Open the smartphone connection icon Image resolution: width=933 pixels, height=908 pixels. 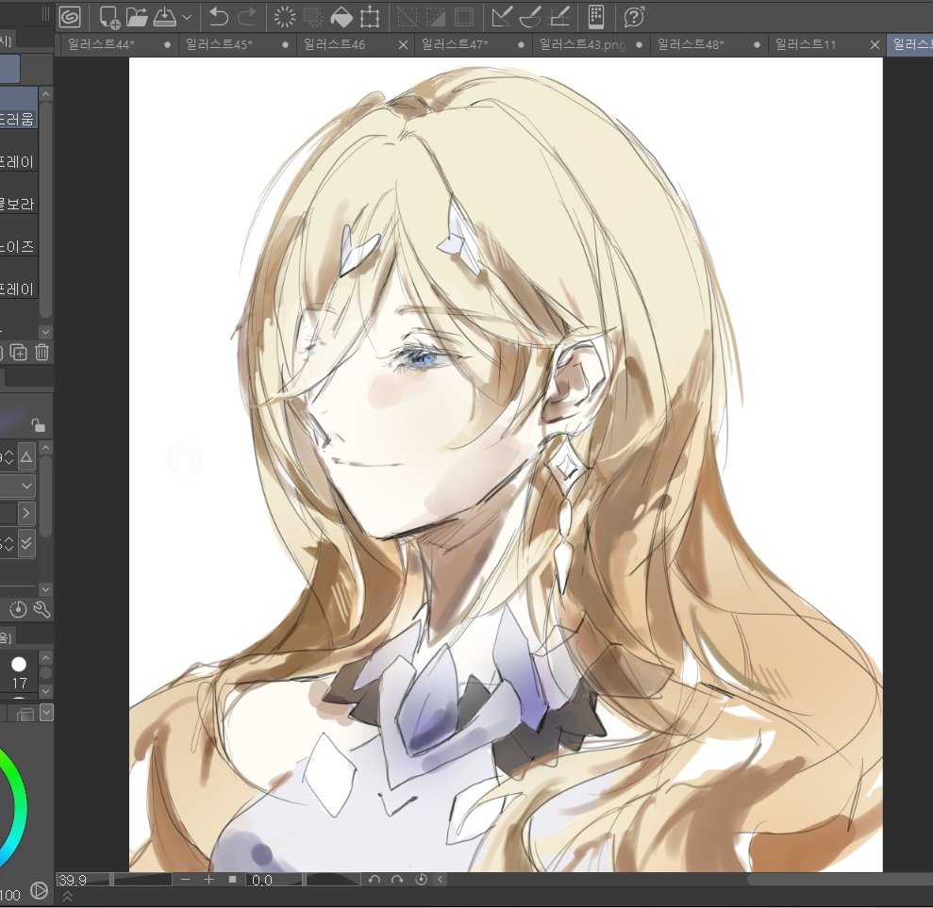[596, 17]
